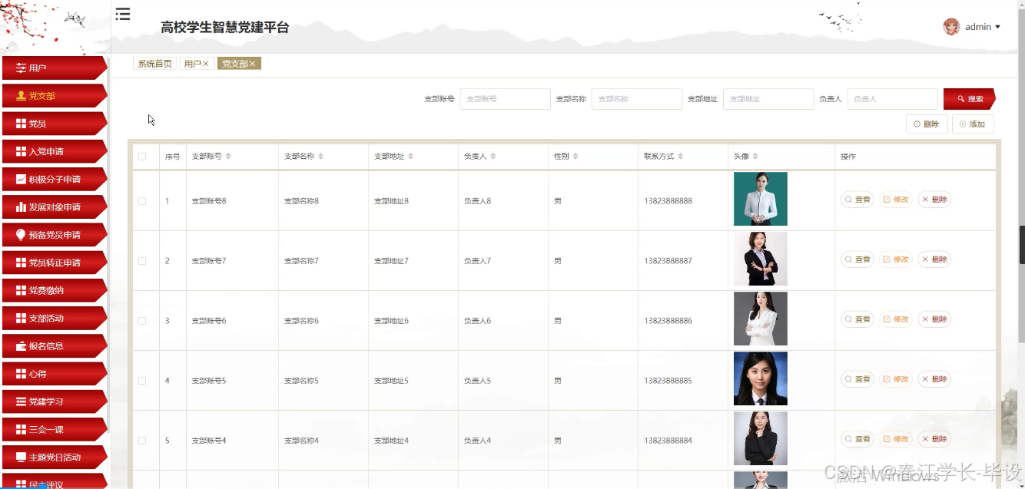1025x489 pixels.
Task: Switch to the 用户 tab
Action: [192, 64]
